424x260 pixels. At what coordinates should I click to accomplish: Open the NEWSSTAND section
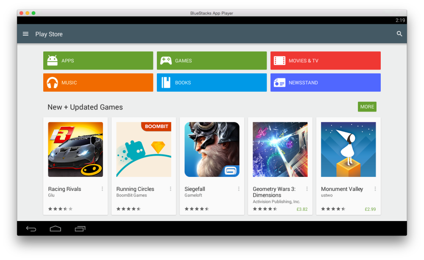(325, 82)
